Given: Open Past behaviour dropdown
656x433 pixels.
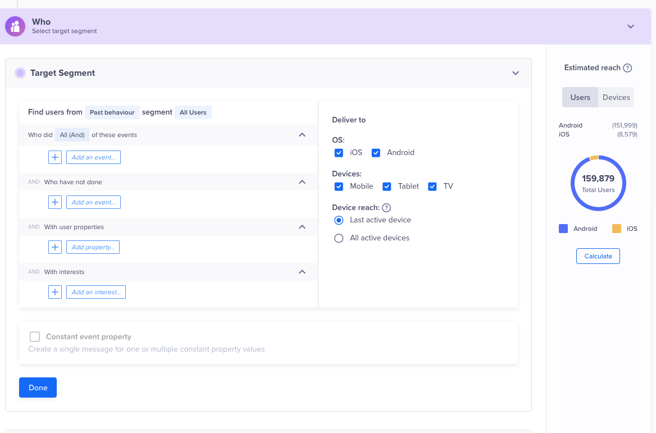Looking at the screenshot, I should pos(112,112).
